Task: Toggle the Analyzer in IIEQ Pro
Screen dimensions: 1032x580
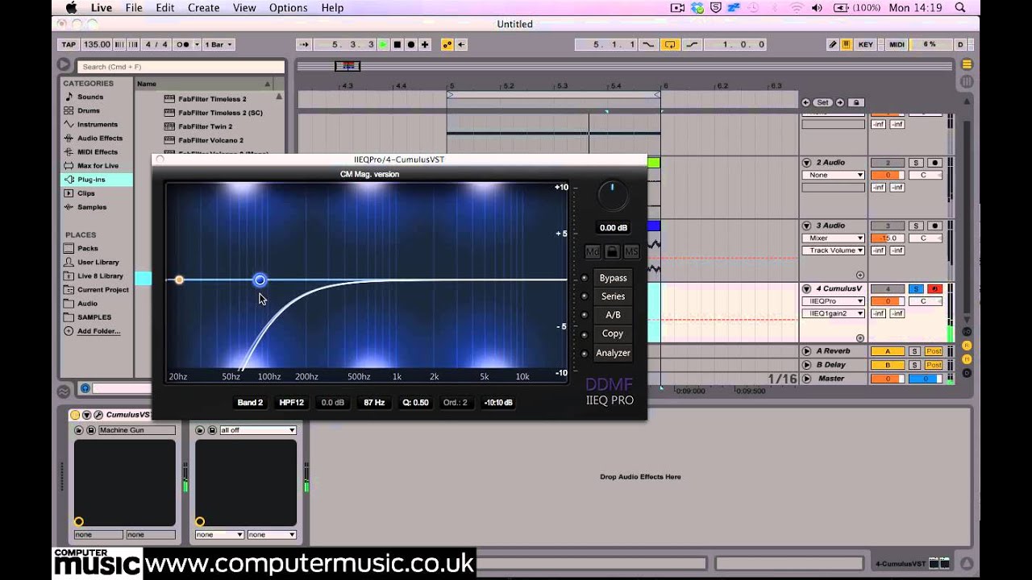Action: [613, 353]
